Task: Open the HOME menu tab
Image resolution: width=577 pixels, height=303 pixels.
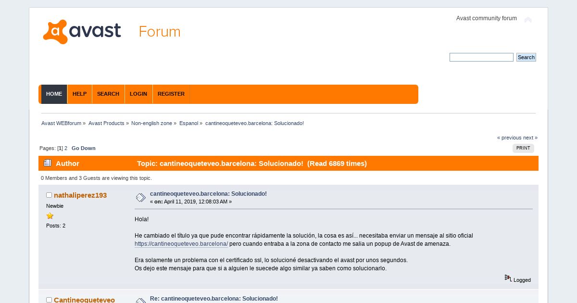Action: [54, 94]
